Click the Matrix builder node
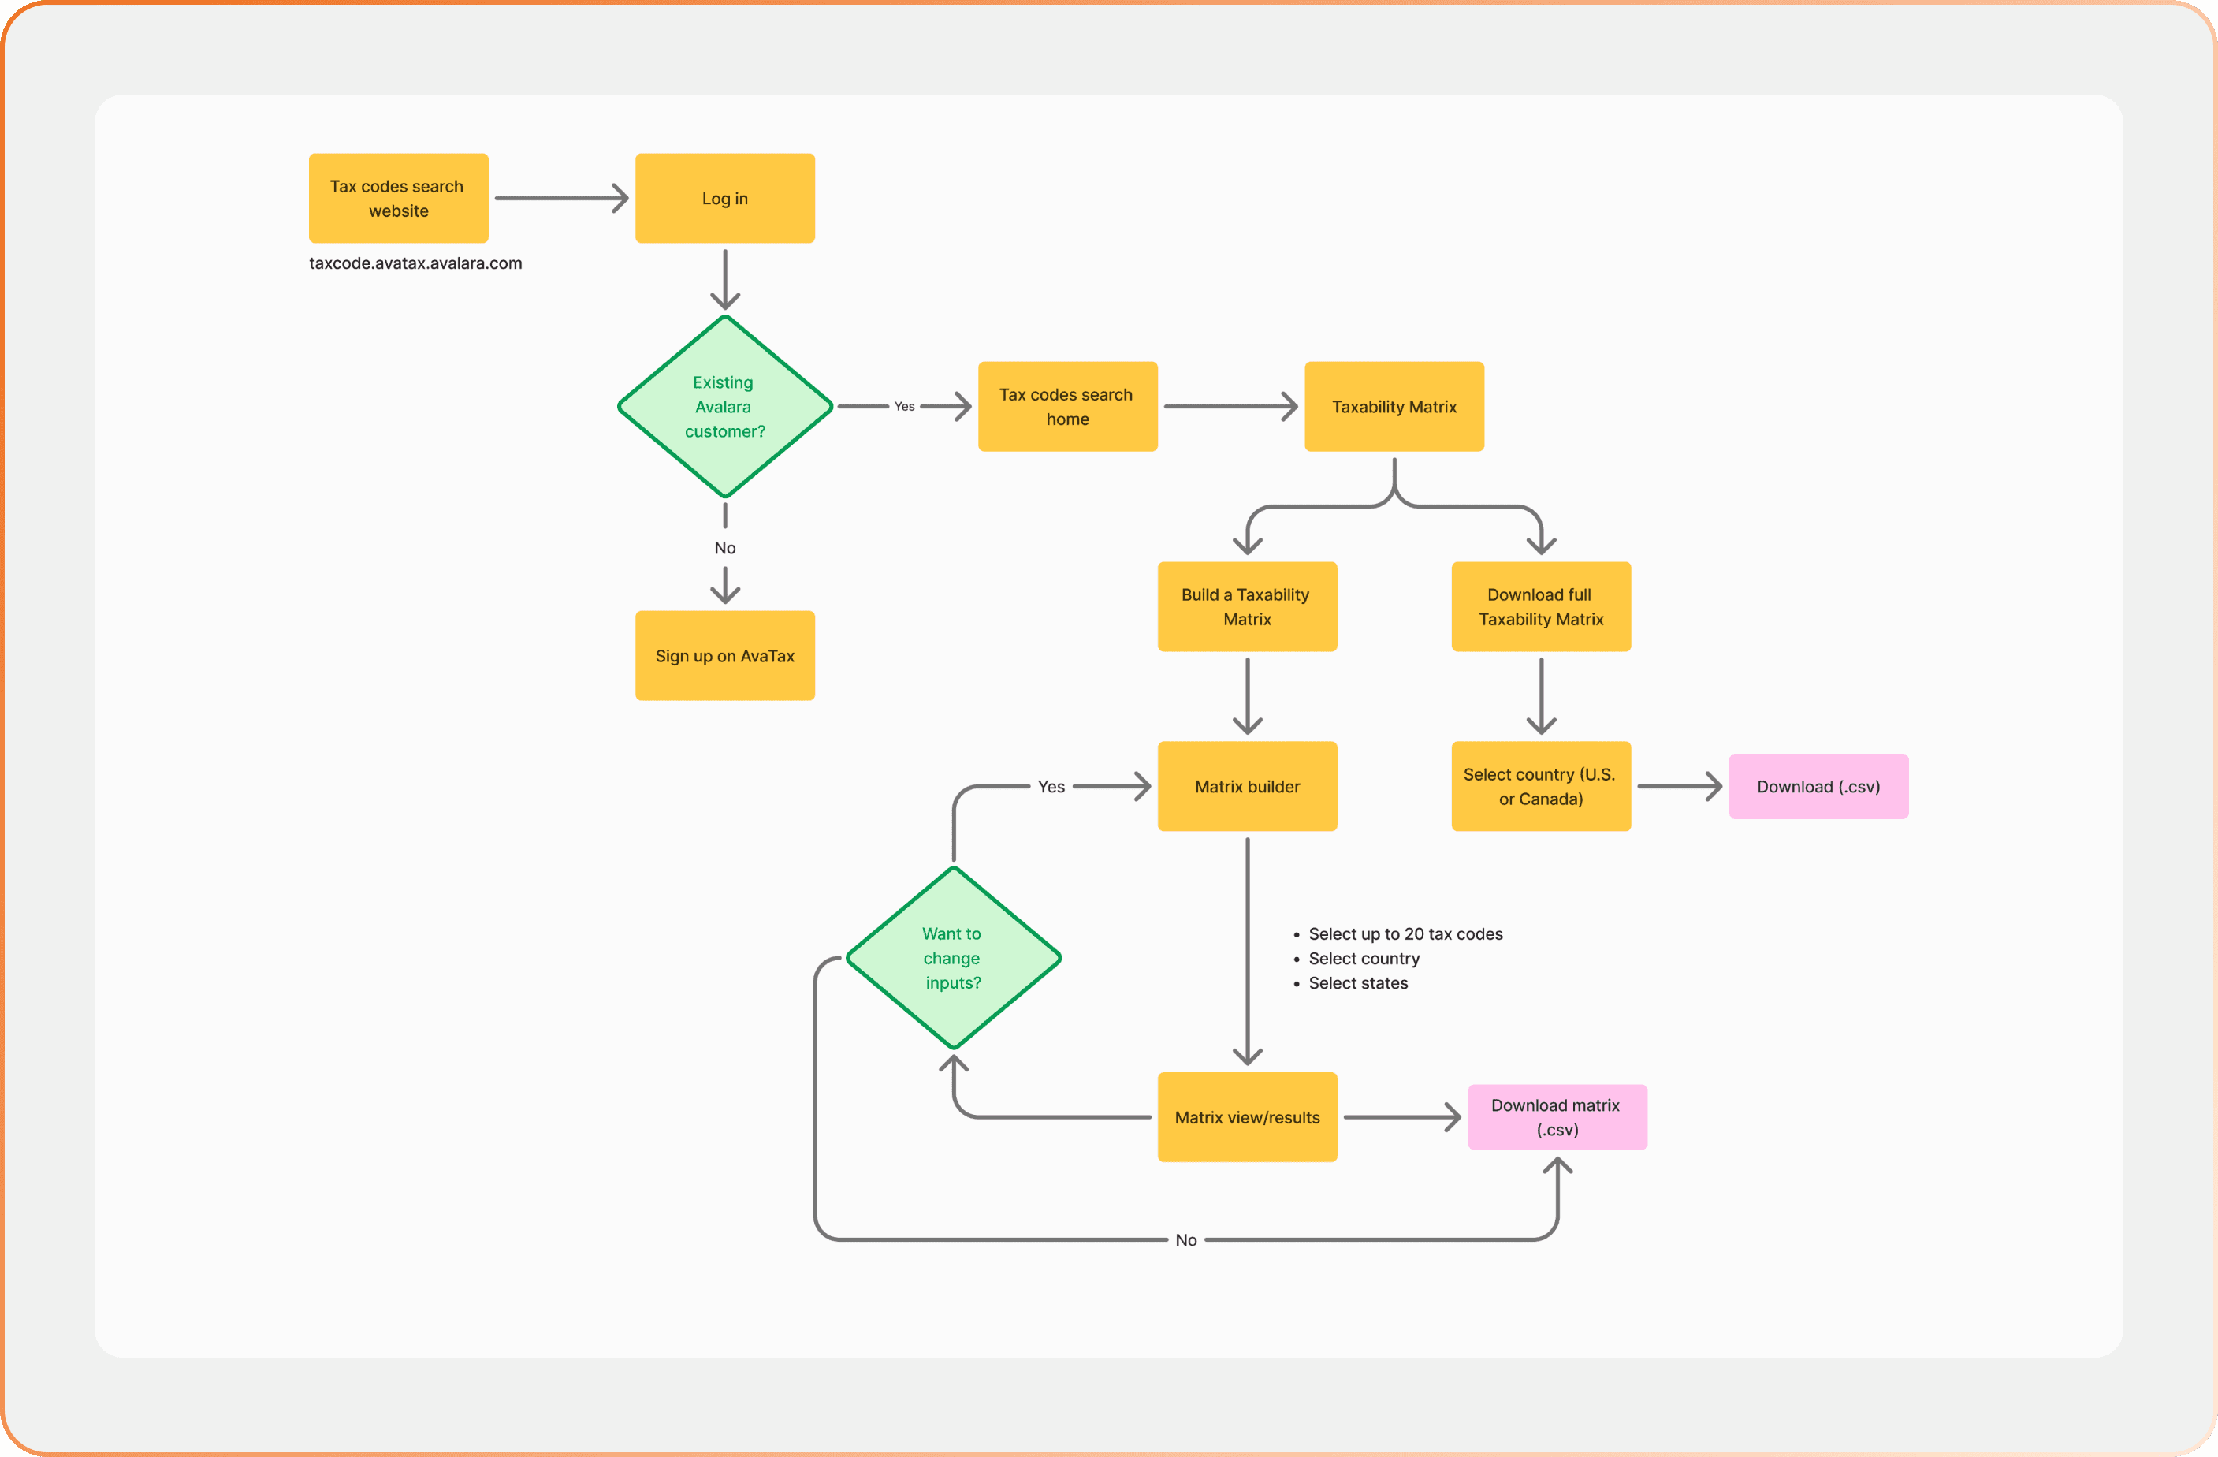 [1246, 786]
